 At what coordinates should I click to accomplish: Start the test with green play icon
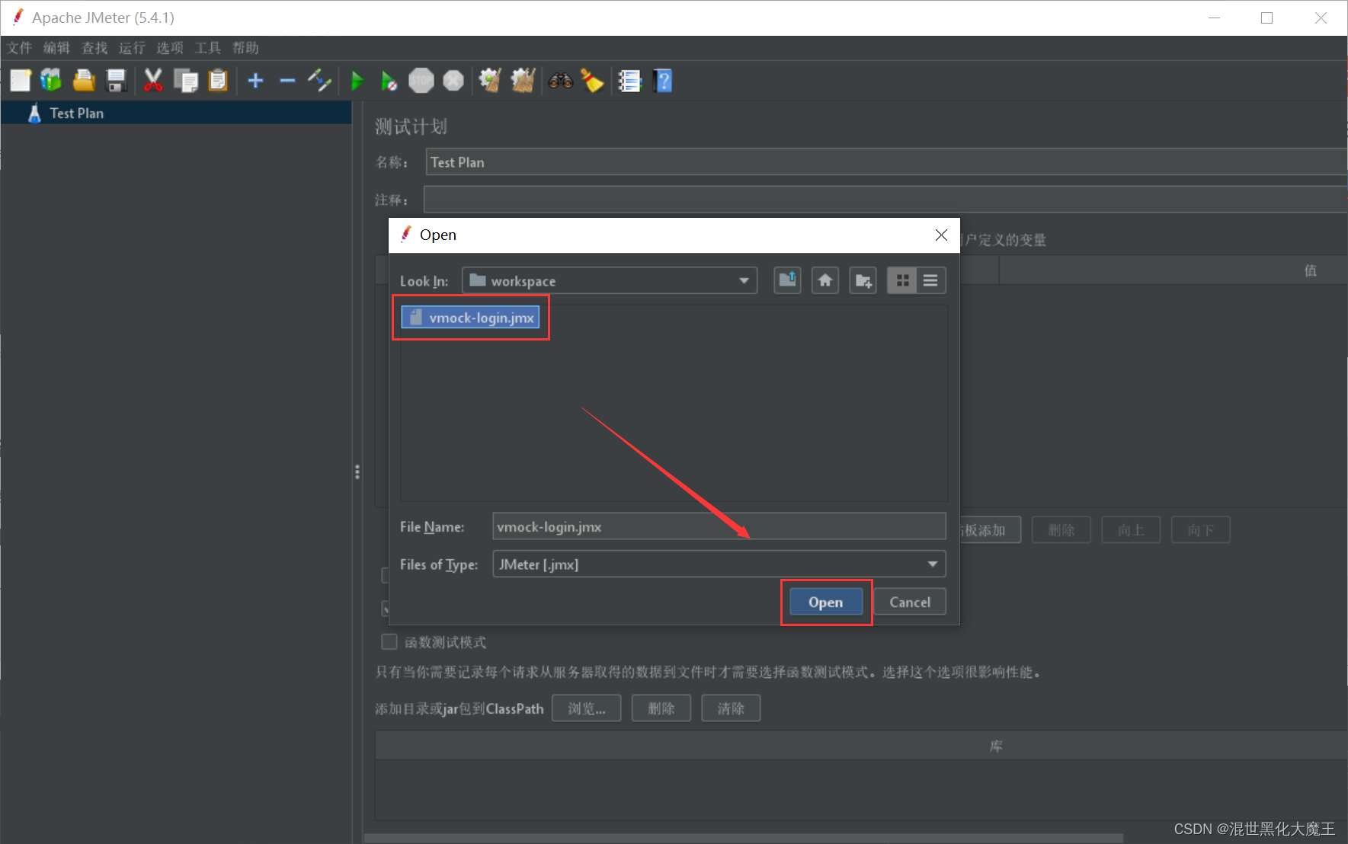pos(357,80)
